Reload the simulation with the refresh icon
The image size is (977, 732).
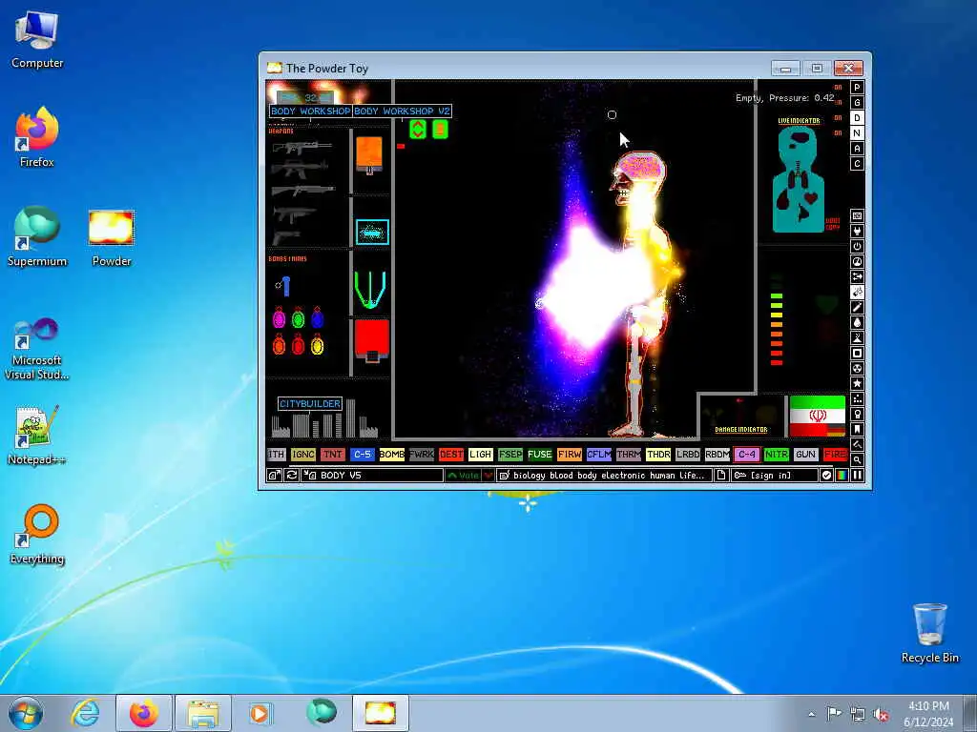[292, 475]
